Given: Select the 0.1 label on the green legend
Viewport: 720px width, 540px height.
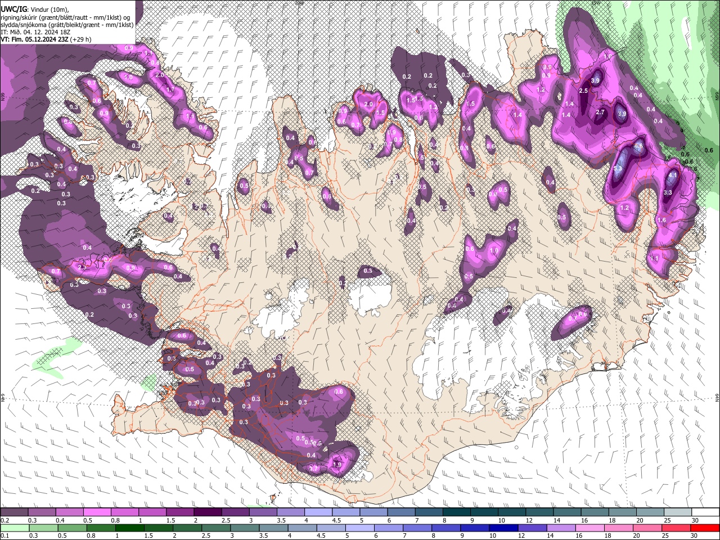Looking at the screenshot, I should coord(4,535).
